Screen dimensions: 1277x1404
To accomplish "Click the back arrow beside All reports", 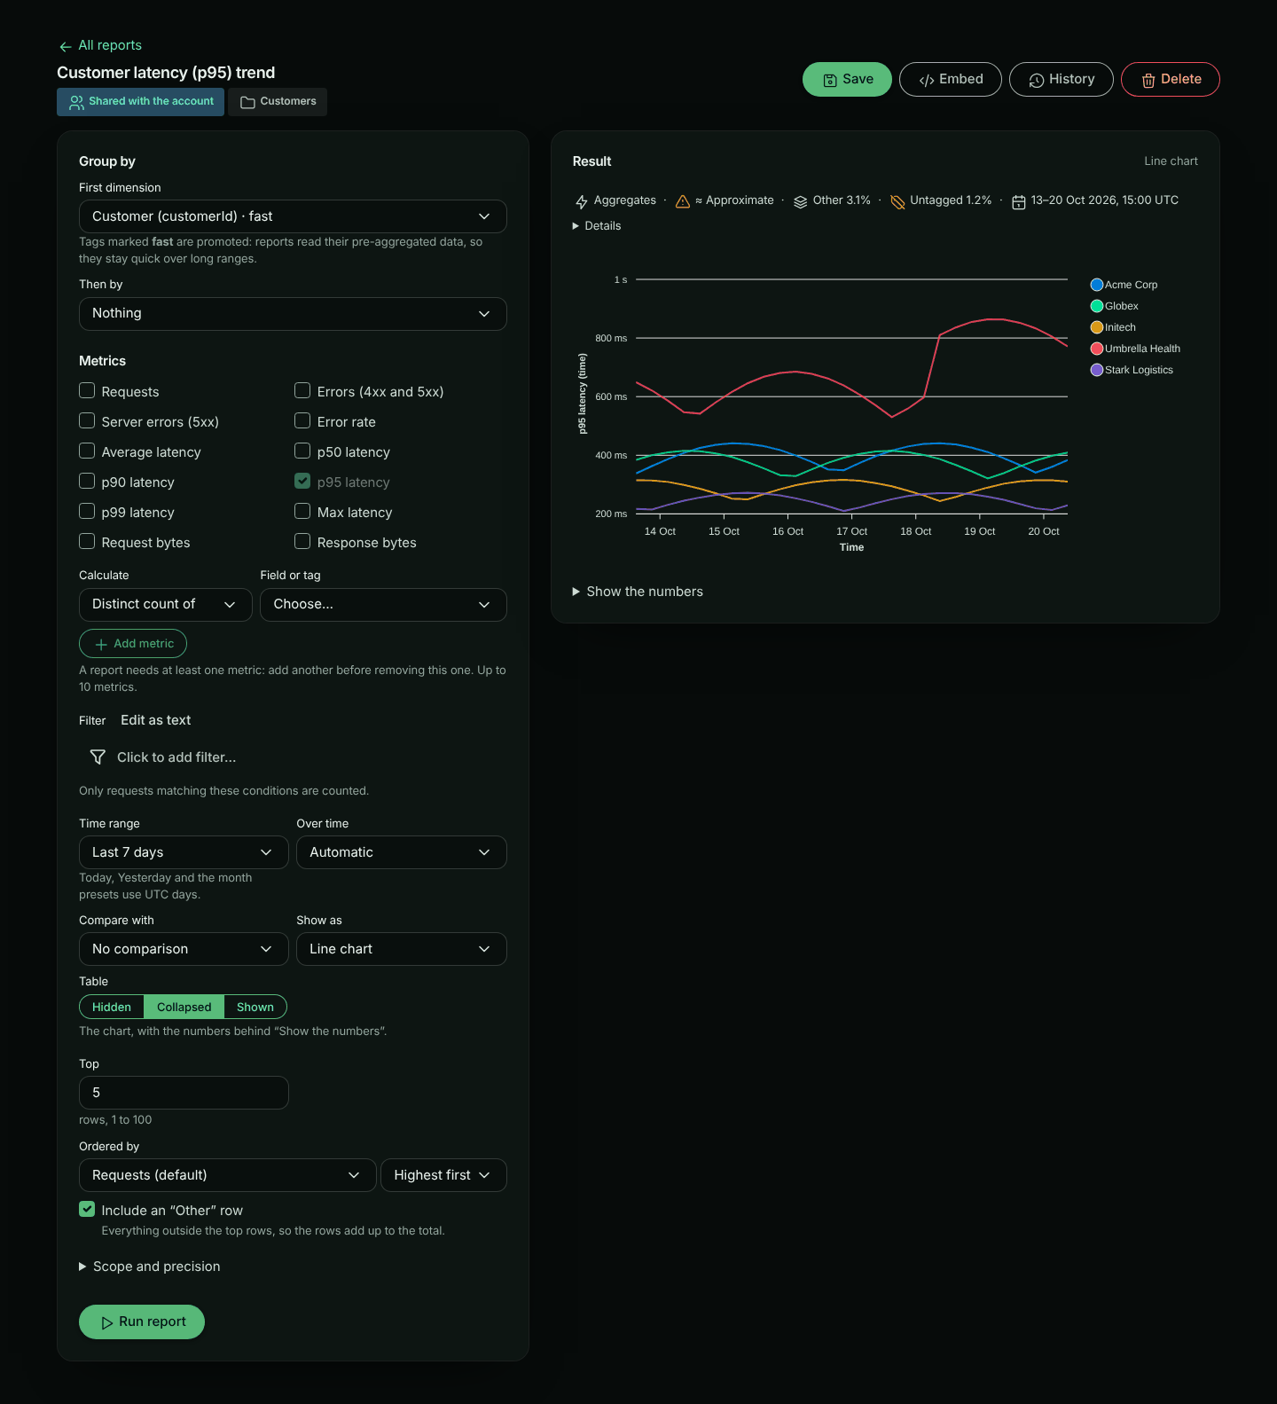I will [66, 46].
